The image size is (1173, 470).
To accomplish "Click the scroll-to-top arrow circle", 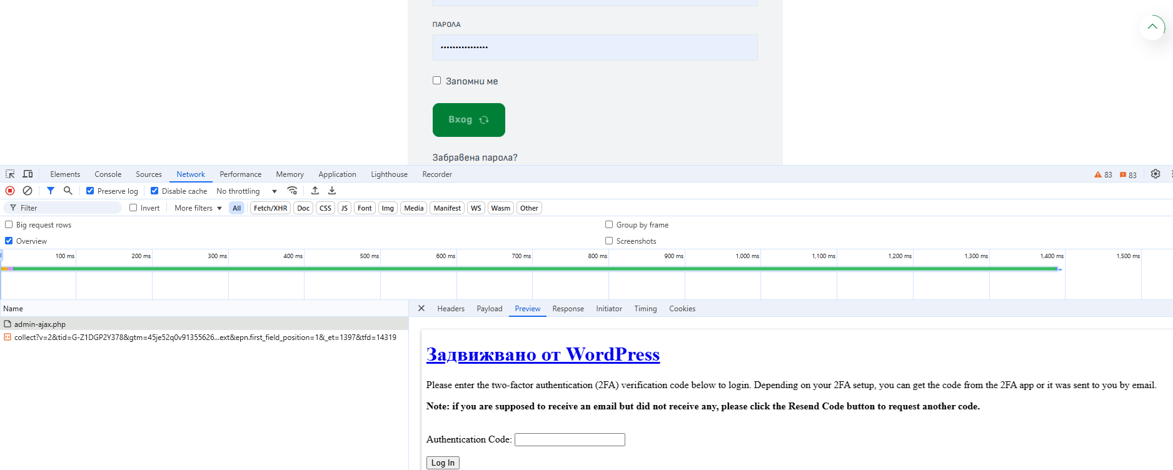I will [1152, 26].
